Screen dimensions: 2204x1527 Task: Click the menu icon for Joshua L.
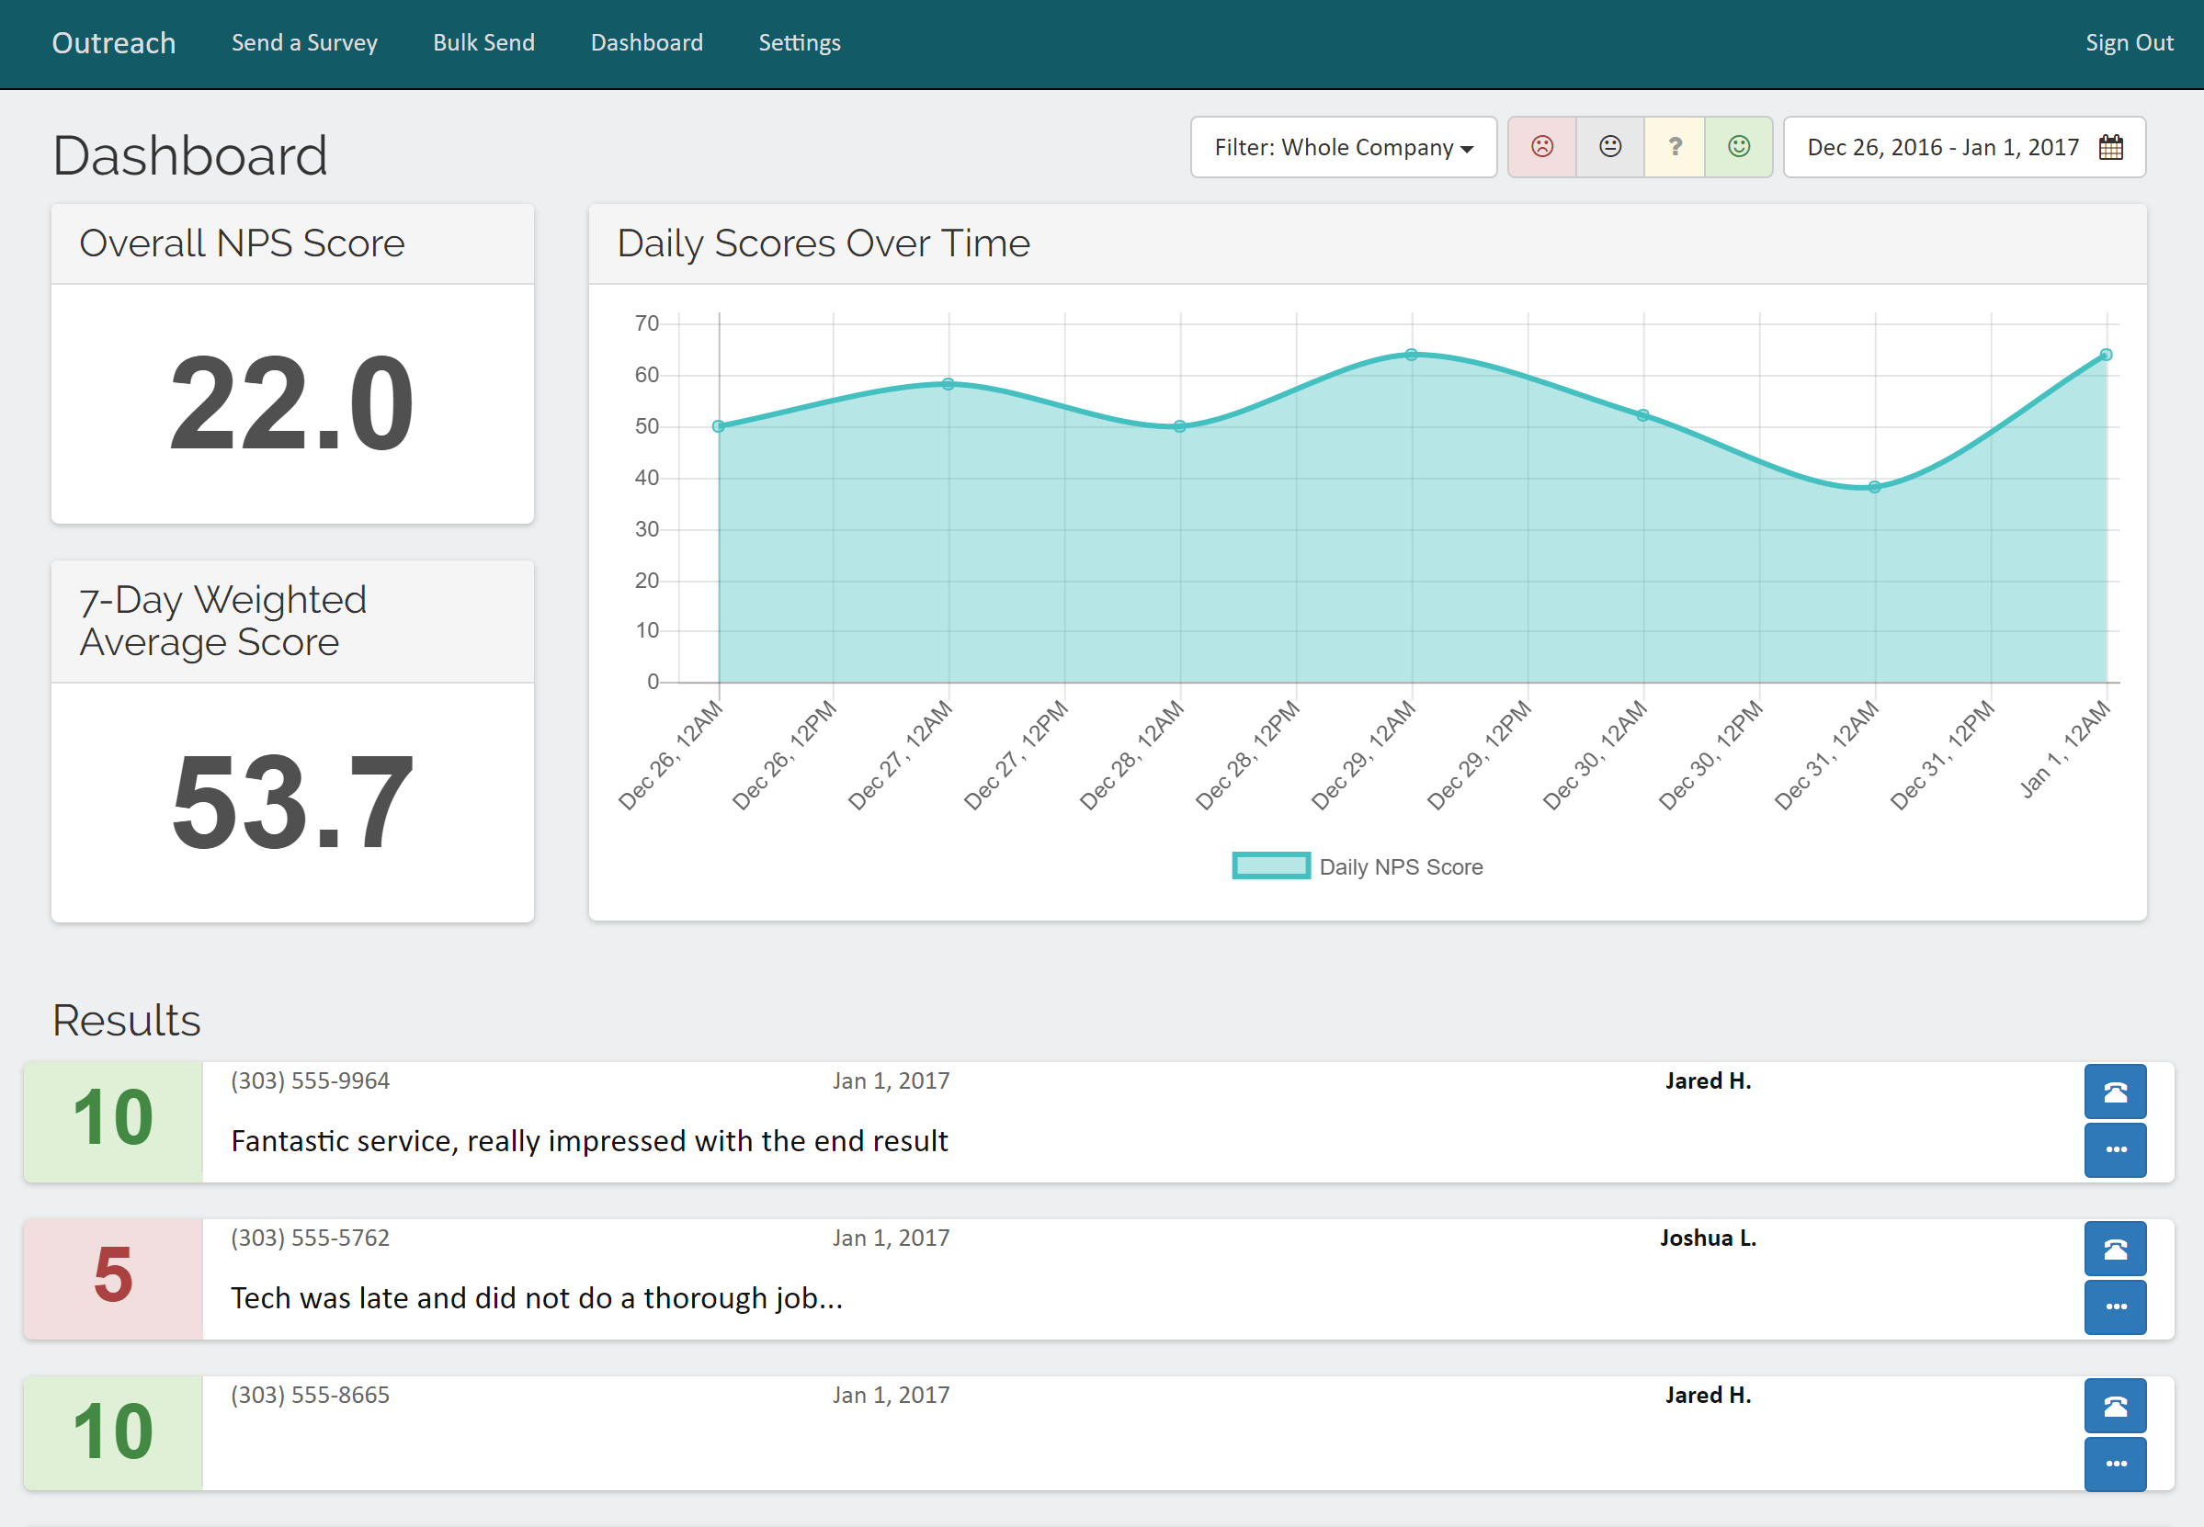point(2114,1305)
